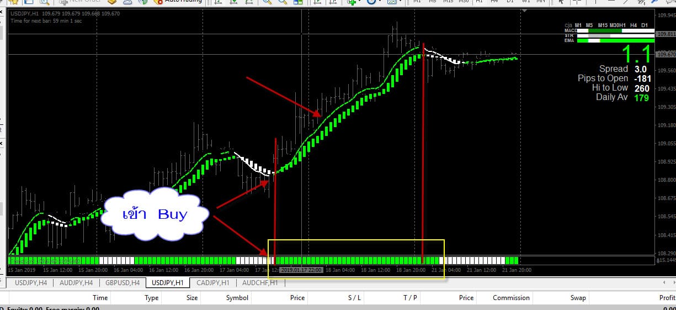This screenshot has height=310, width=676.
Task: Switch to H1 timeframe button
Action: point(479,2)
